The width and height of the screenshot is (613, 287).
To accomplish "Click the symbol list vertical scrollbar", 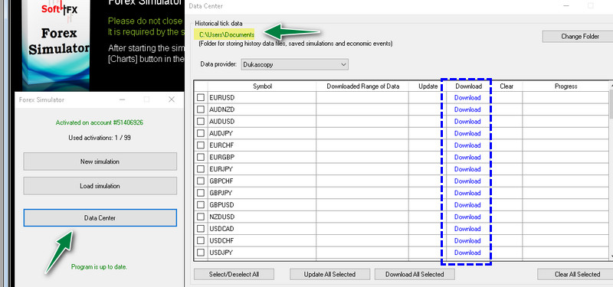I will click(x=611, y=170).
